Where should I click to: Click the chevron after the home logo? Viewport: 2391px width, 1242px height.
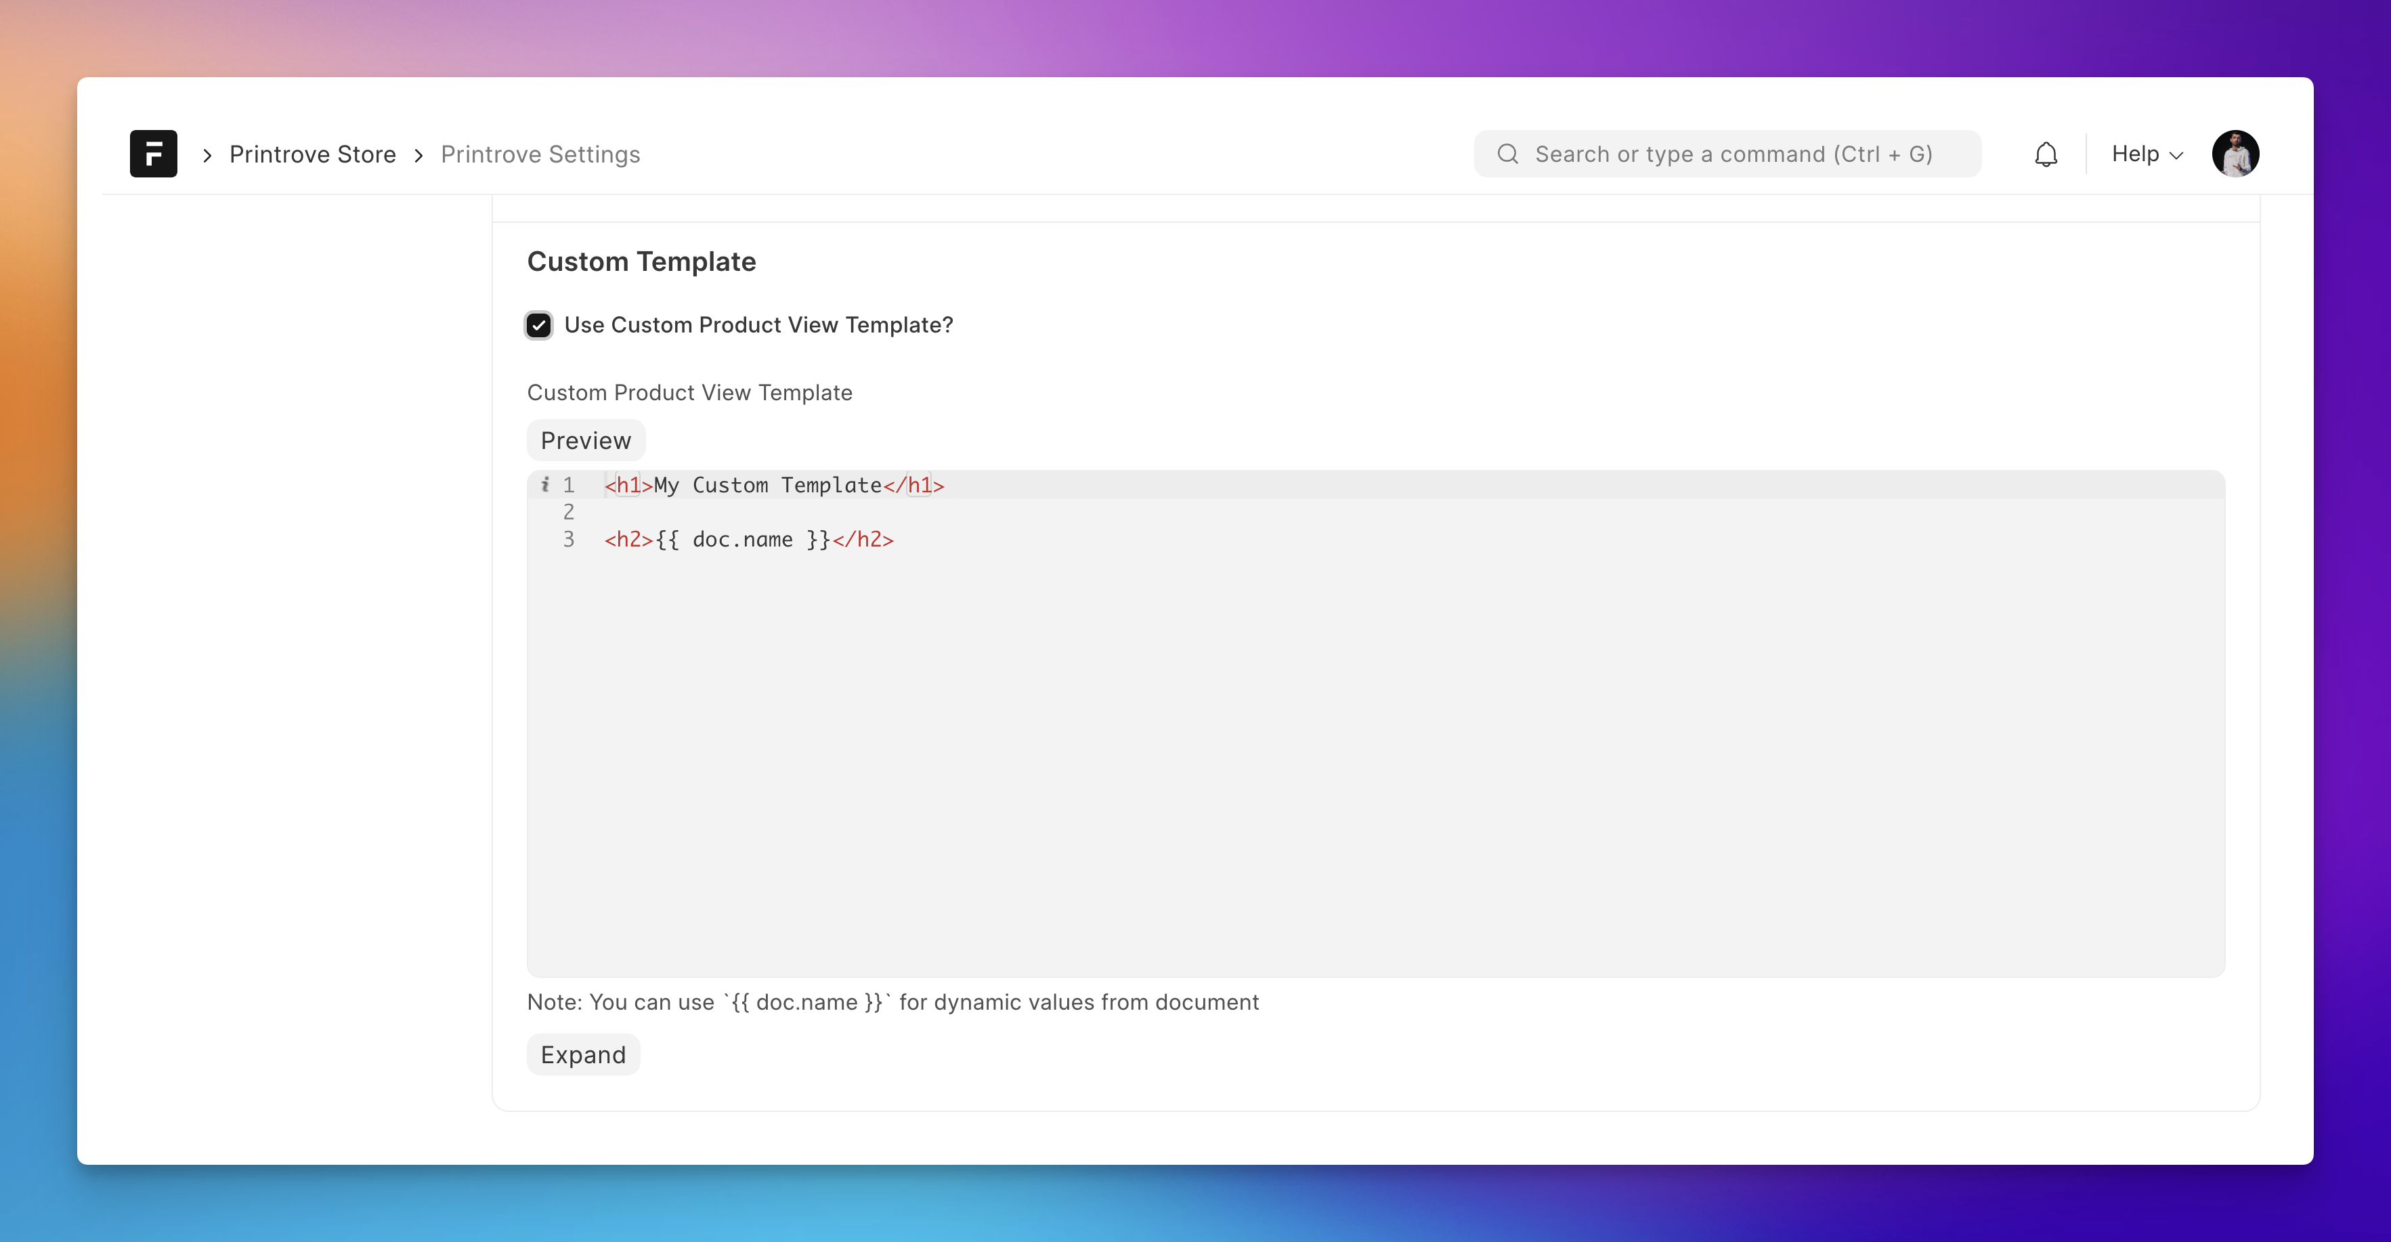coord(207,155)
